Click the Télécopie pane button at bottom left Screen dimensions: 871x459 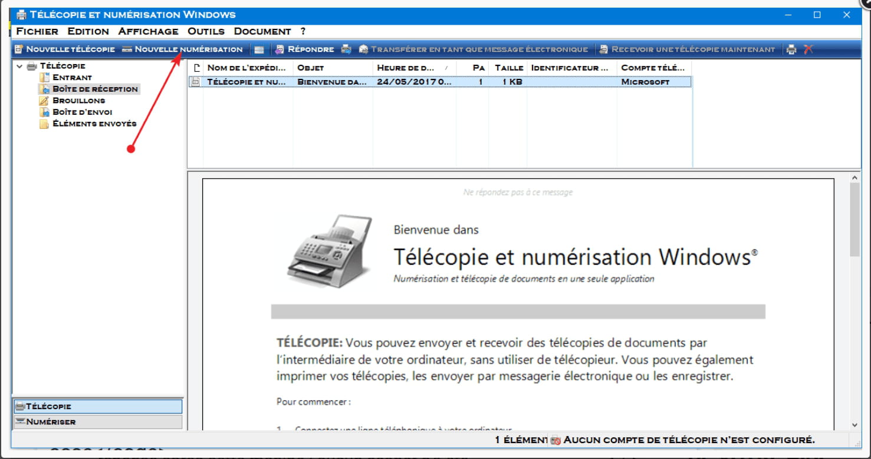[x=97, y=407]
